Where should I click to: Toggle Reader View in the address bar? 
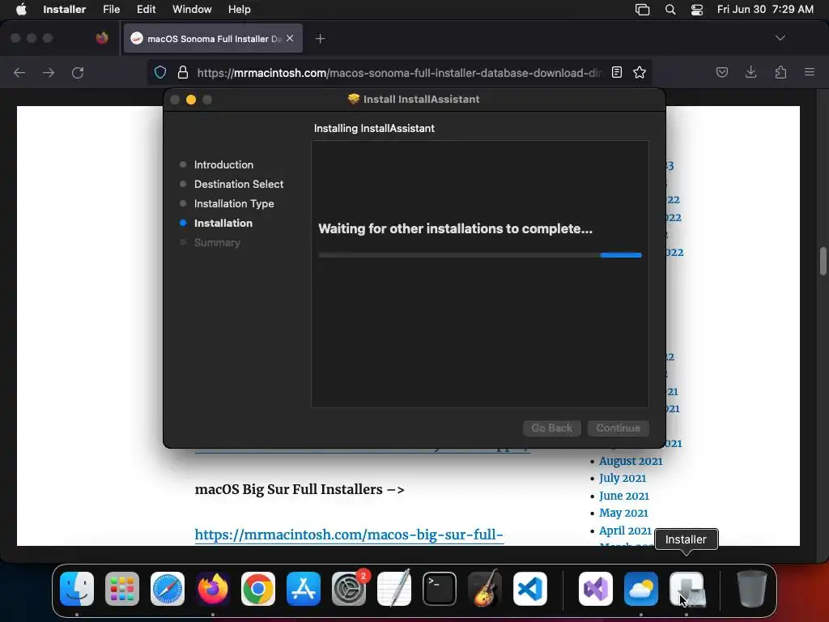coord(616,72)
